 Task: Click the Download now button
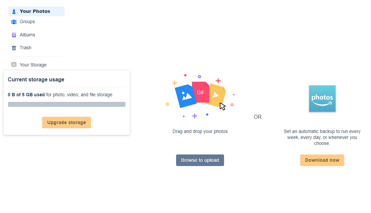click(322, 160)
